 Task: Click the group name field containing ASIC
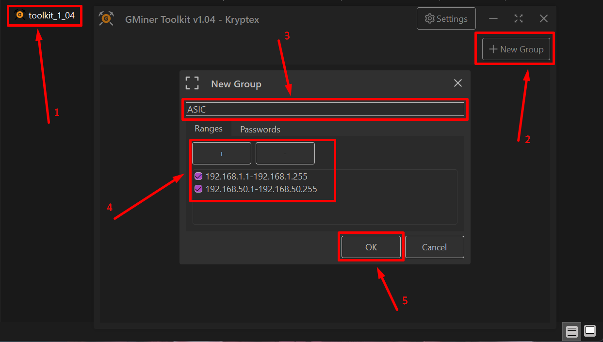(x=325, y=110)
